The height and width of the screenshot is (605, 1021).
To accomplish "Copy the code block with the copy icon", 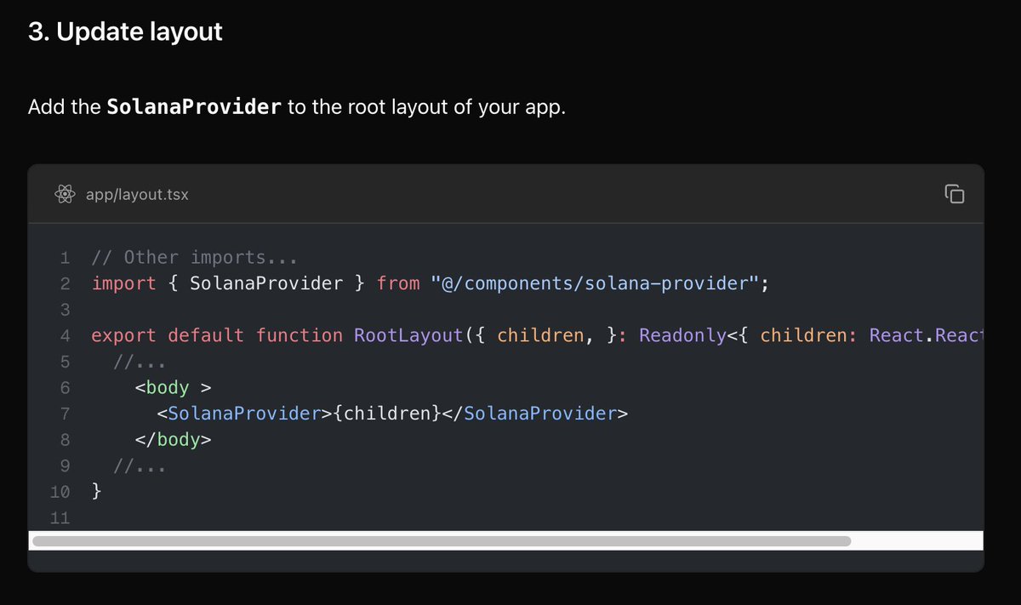I will click(955, 194).
